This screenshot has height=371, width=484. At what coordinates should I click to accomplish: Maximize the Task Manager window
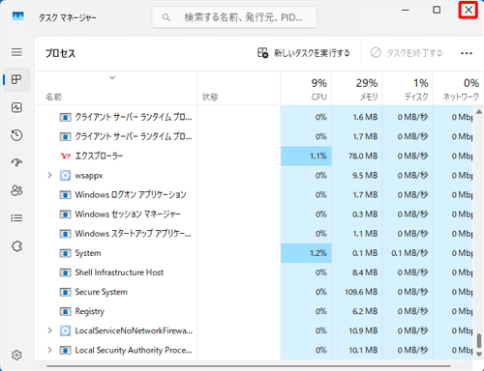tap(437, 10)
